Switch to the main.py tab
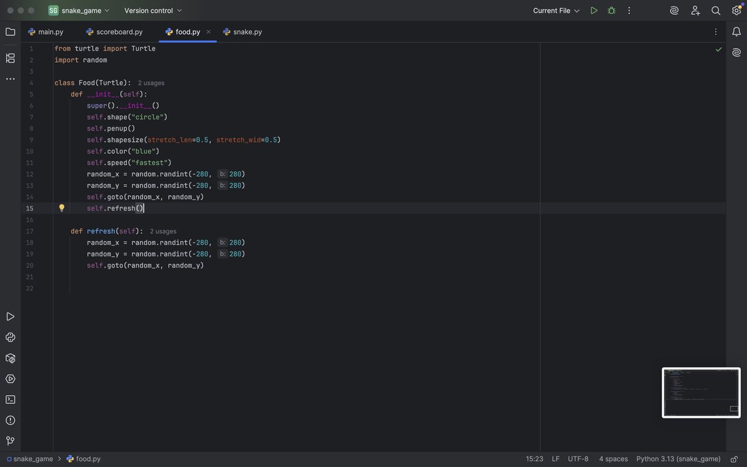The width and height of the screenshot is (747, 467). 45,32
